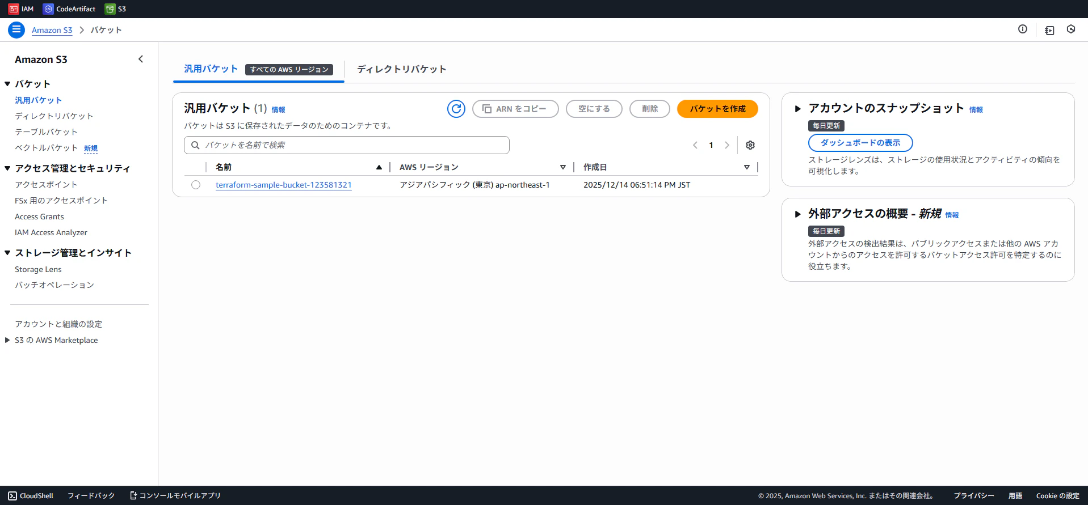Open バッチオペレーション navigation item
The height and width of the screenshot is (505, 1088).
coord(54,285)
